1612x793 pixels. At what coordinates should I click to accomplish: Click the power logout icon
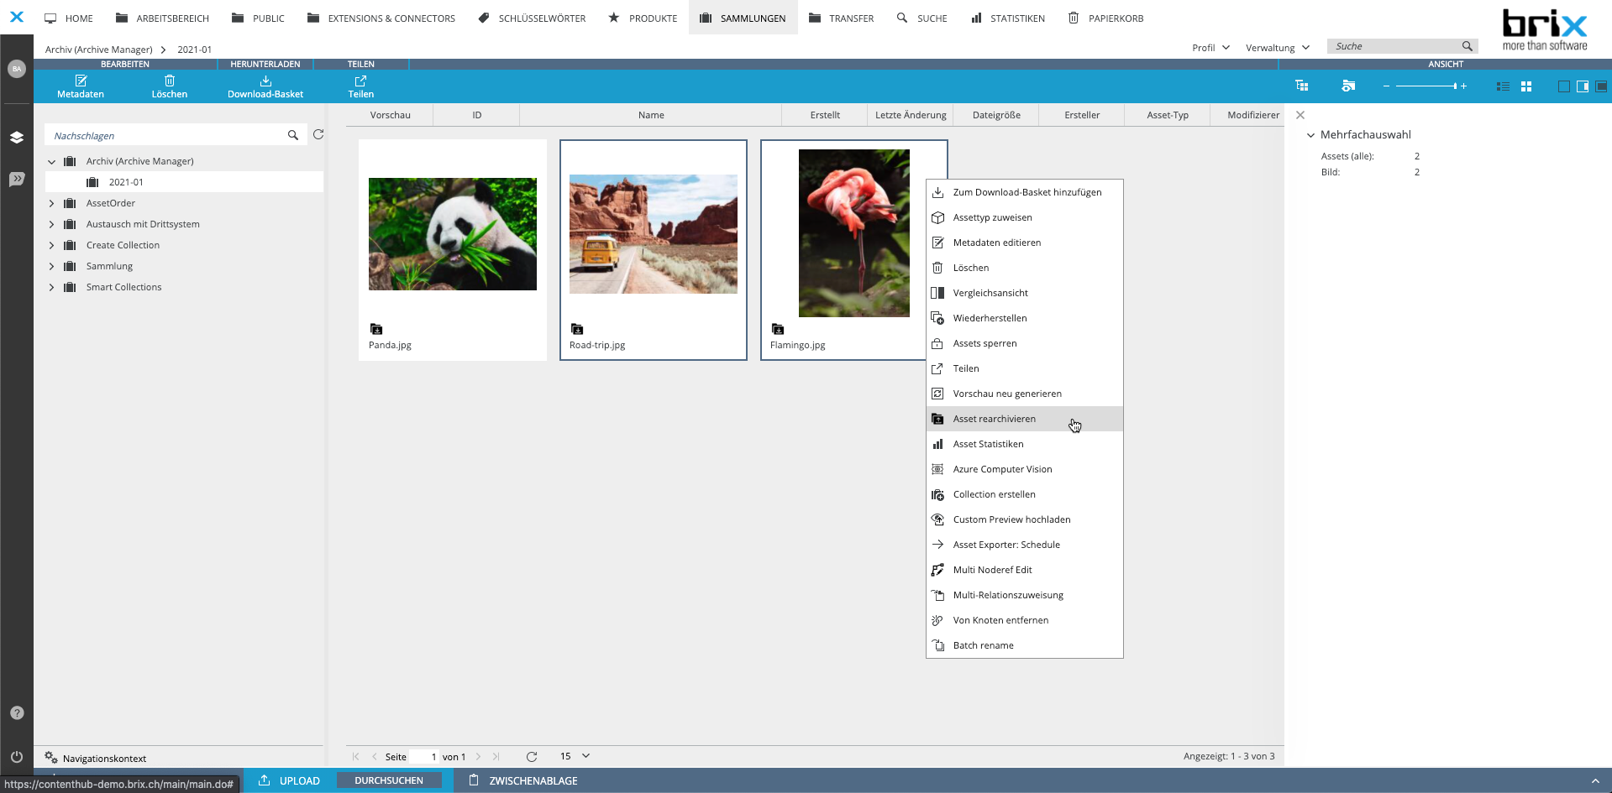coord(17,756)
